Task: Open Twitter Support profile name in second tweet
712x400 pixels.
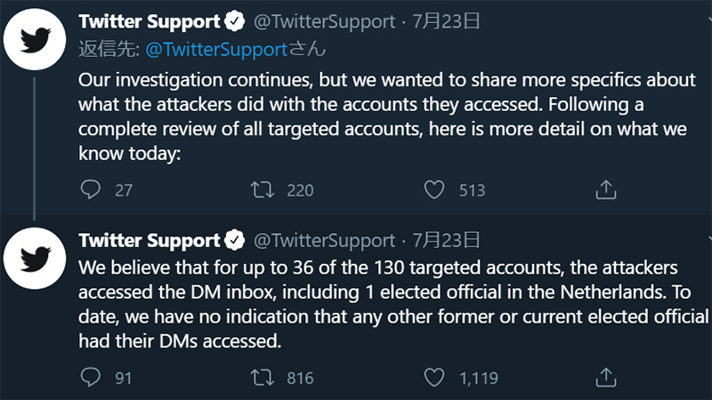Action: coord(149,240)
